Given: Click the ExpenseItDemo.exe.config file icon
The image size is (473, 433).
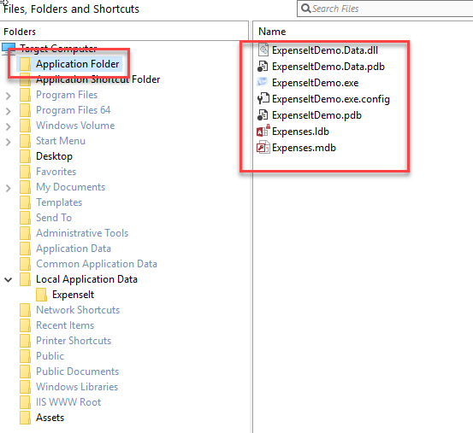Looking at the screenshot, I should tap(263, 98).
